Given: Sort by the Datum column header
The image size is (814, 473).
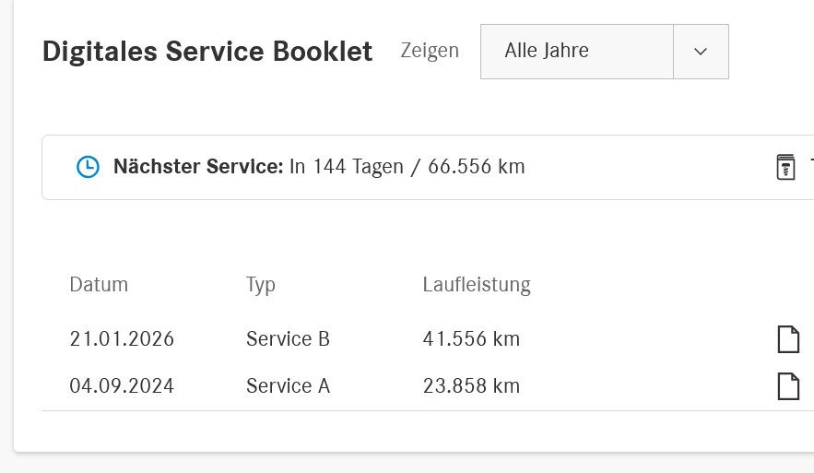Looking at the screenshot, I should click(x=99, y=285).
